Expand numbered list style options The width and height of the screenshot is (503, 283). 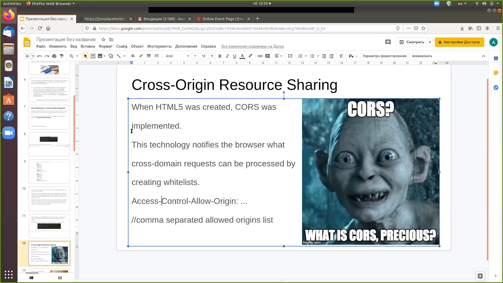click(x=306, y=56)
